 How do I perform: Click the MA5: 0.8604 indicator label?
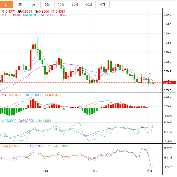pos(11,15)
